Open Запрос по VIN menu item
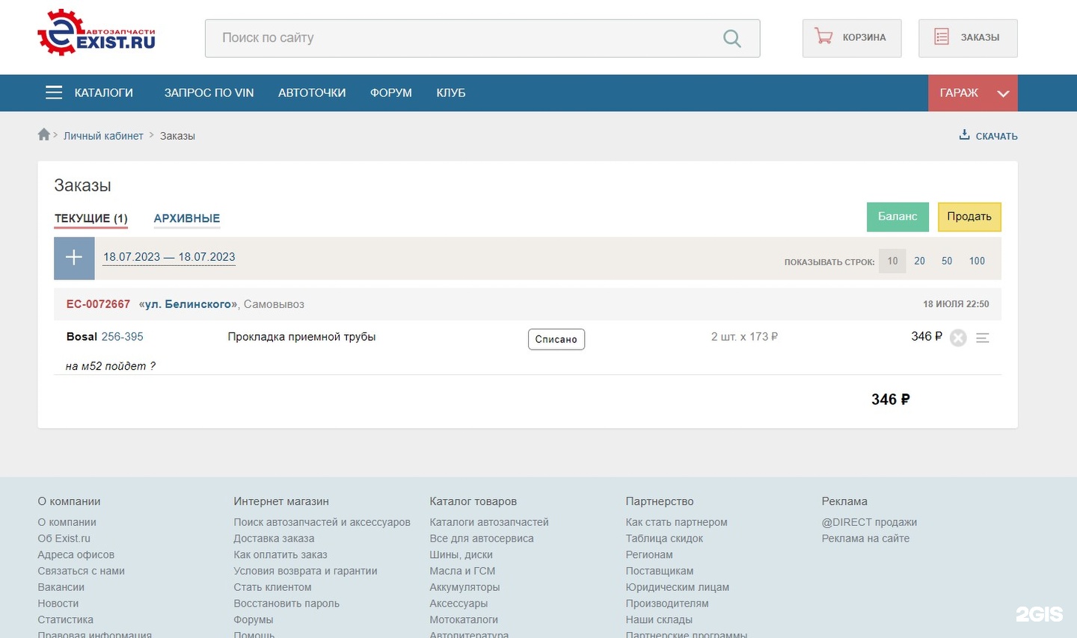Viewport: 1077px width, 638px height. click(x=209, y=93)
